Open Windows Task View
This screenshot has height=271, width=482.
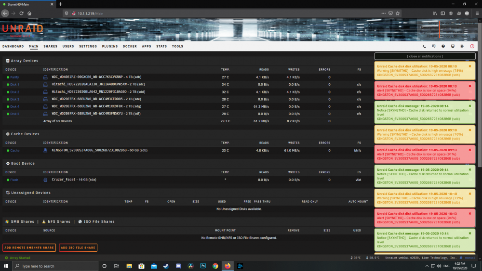pyautogui.click(x=116, y=266)
